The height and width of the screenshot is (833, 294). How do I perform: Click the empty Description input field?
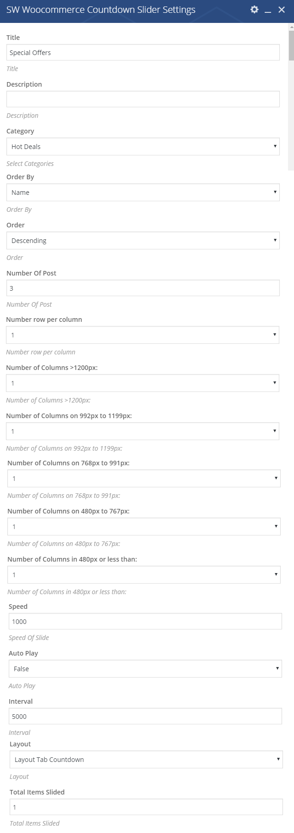point(143,99)
